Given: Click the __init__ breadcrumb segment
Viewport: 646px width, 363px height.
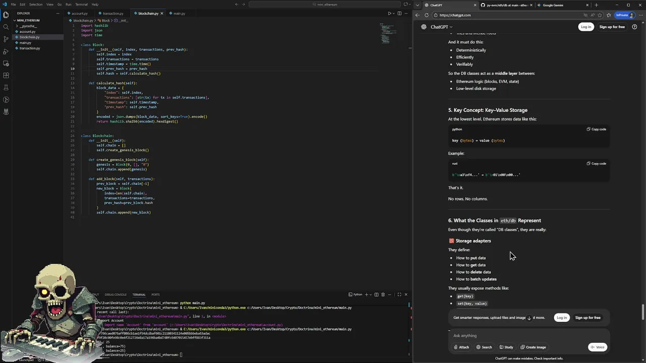Looking at the screenshot, I should [122, 21].
